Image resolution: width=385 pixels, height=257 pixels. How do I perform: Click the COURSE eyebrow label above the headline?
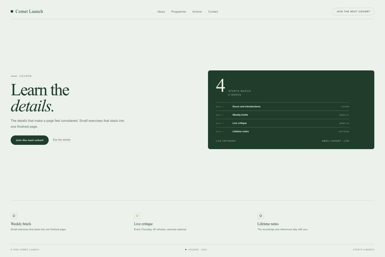26,76
